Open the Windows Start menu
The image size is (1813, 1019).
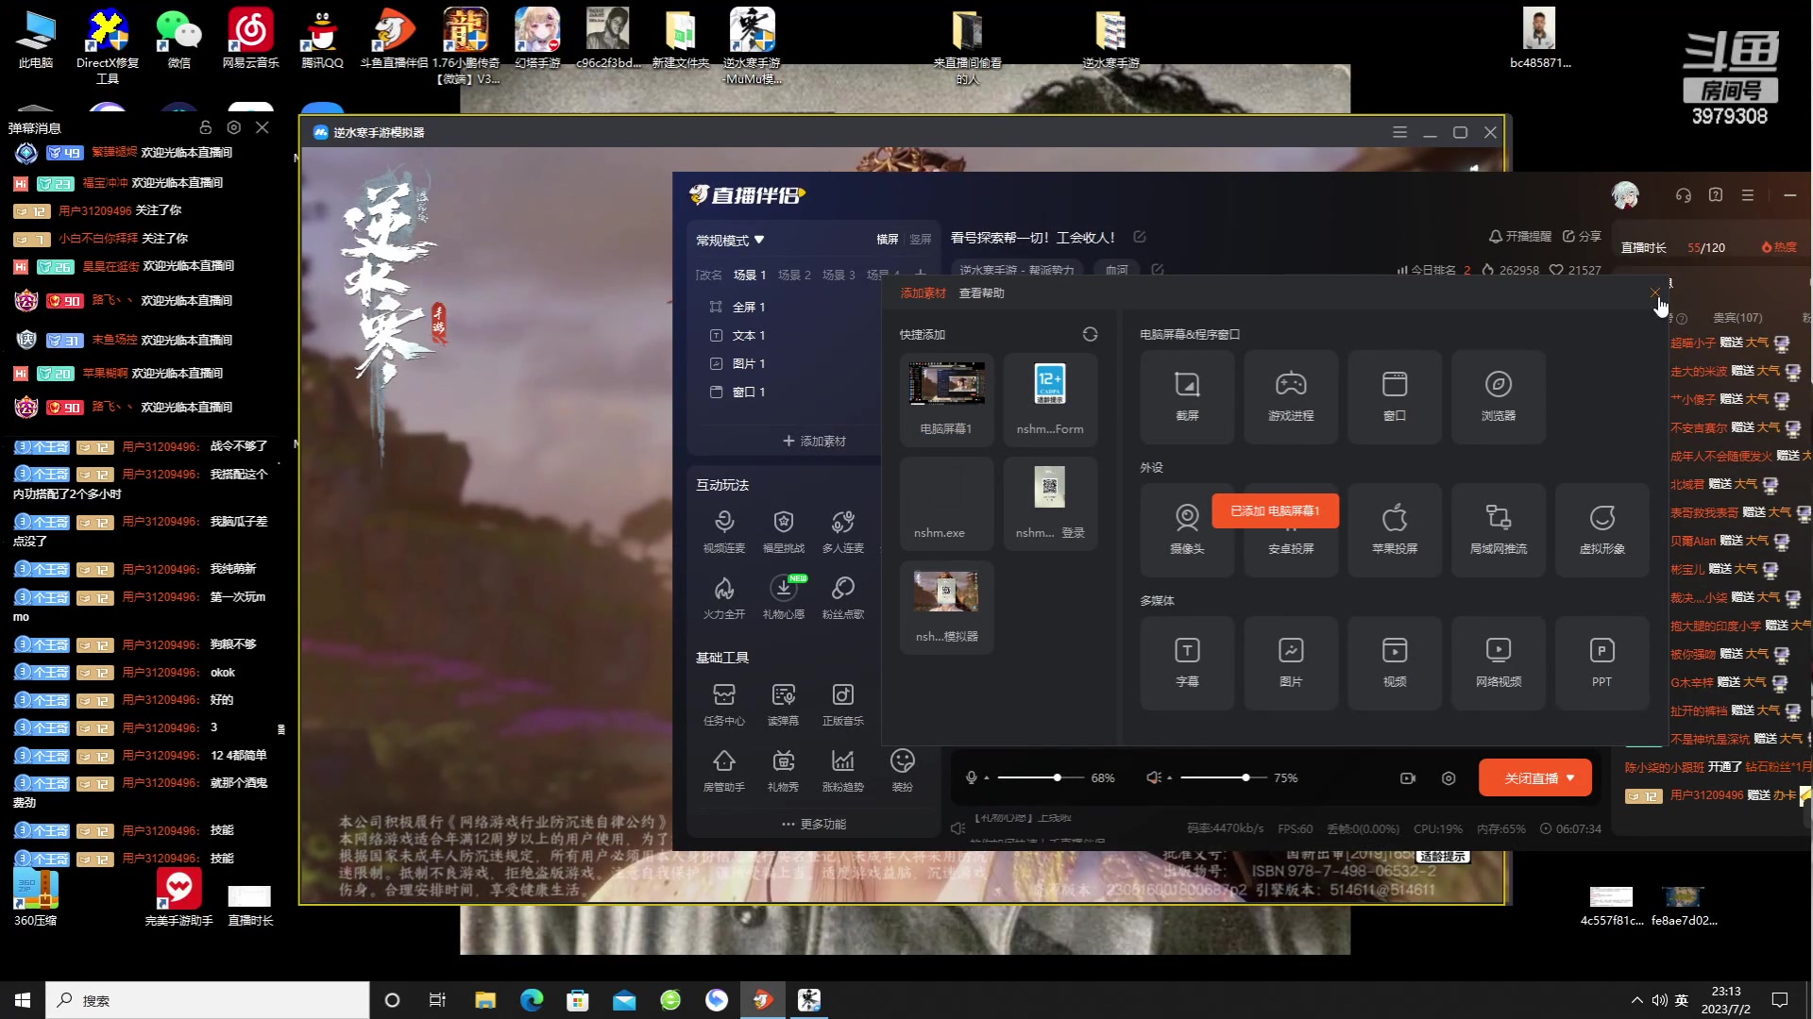[23, 1000]
